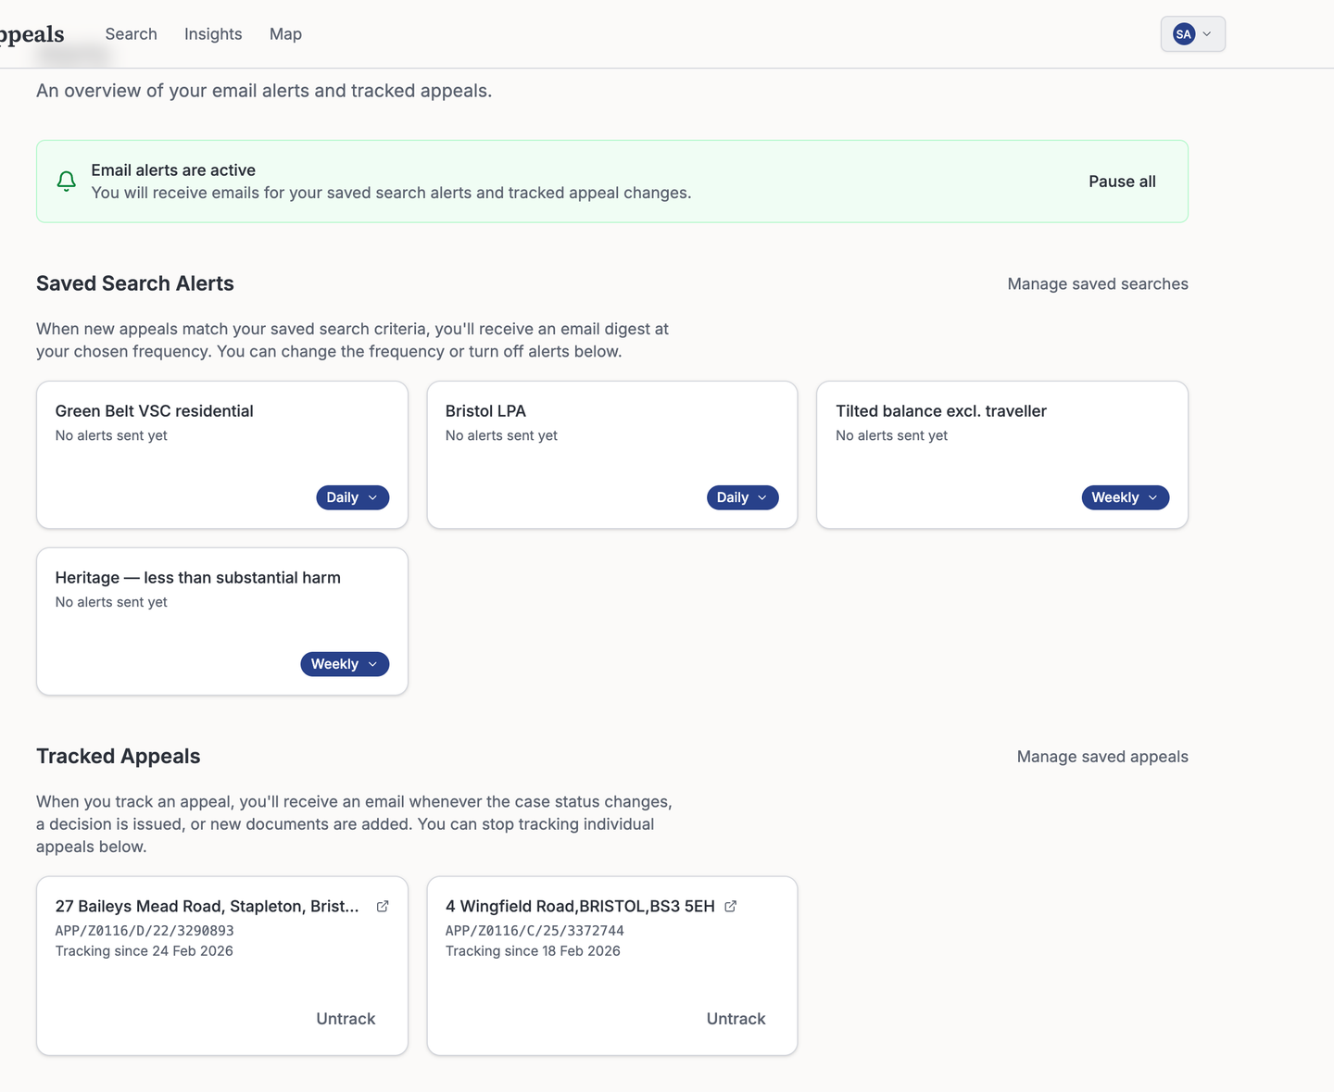Click Manage saved searches

point(1097,283)
